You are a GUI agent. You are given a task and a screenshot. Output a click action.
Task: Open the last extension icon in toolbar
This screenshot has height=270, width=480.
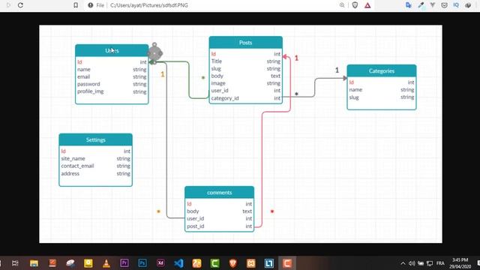pos(468,5)
